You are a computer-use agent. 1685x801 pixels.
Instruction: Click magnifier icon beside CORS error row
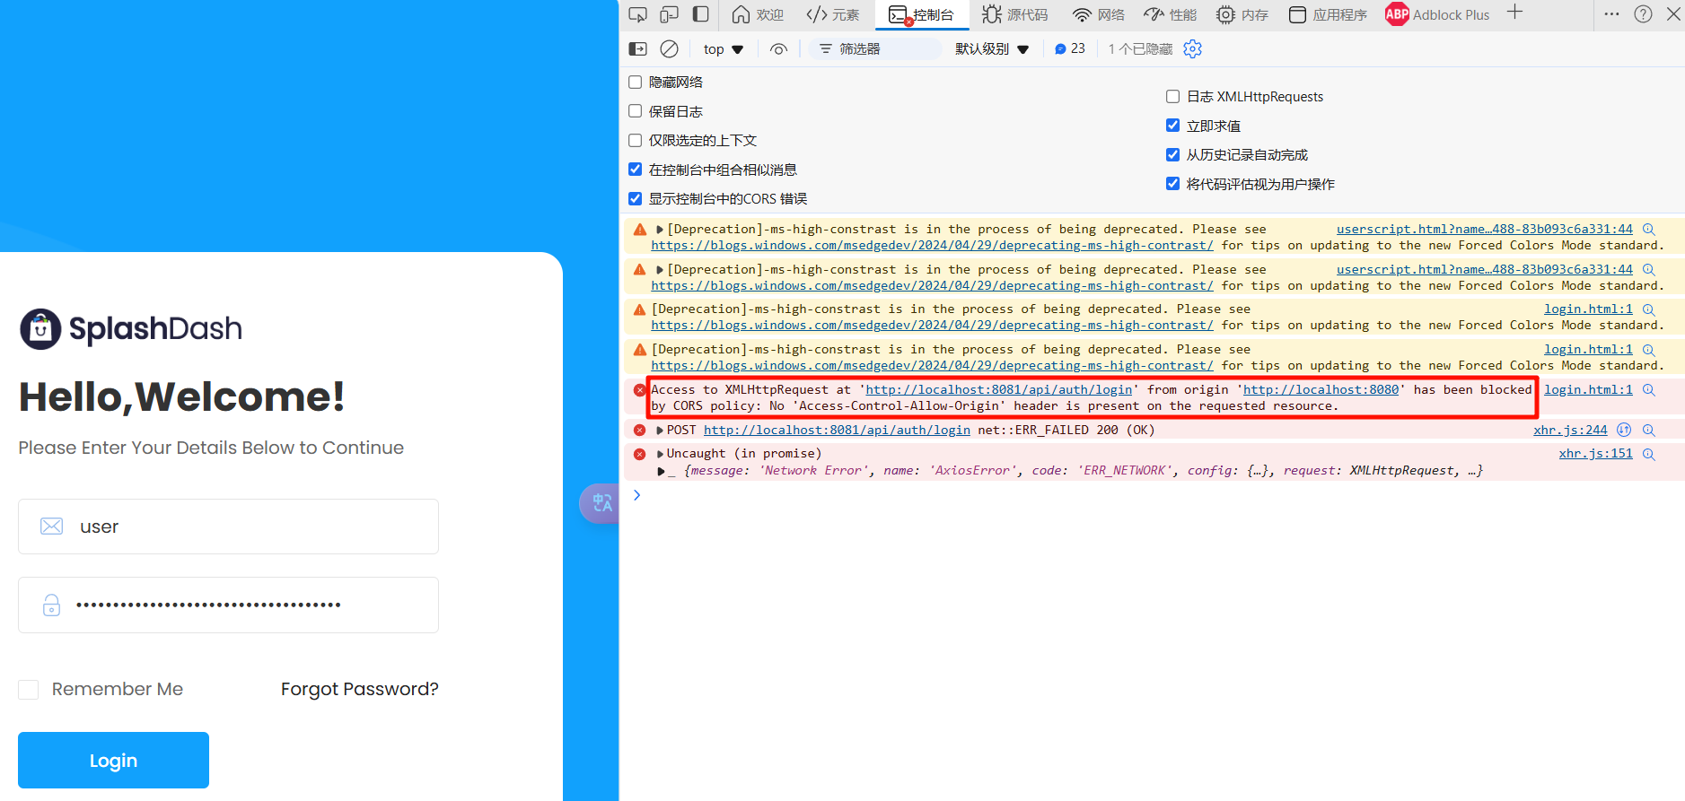[x=1648, y=390]
